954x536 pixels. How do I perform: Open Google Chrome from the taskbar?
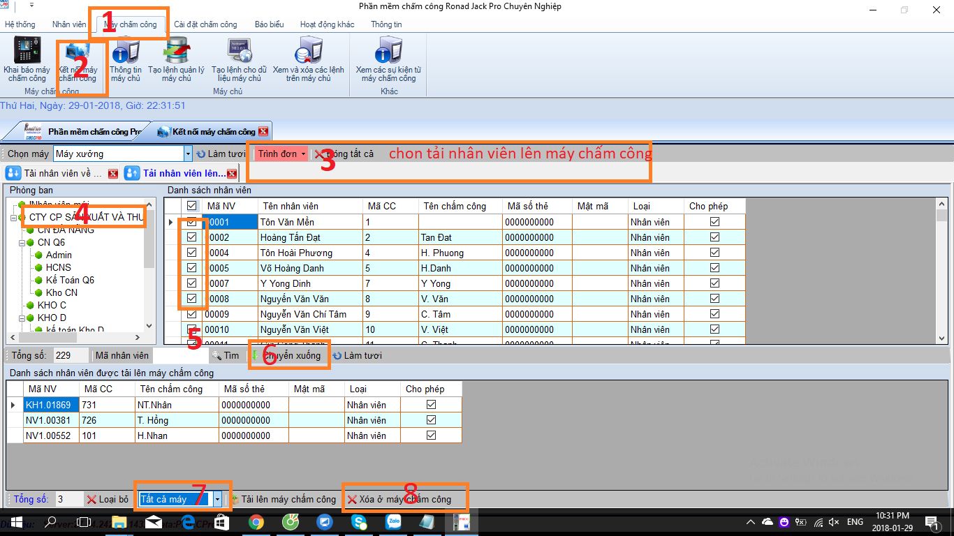(256, 522)
